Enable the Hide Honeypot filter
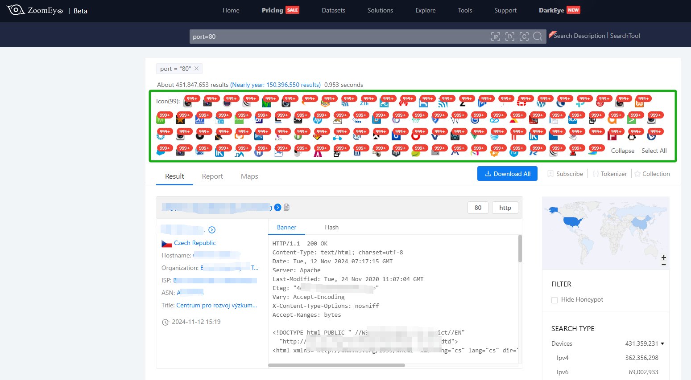The width and height of the screenshot is (691, 380). tap(554, 300)
